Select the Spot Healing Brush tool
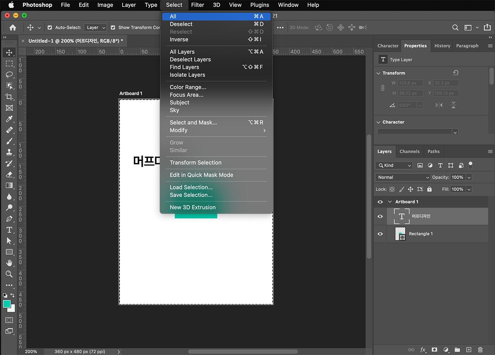 click(x=9, y=130)
